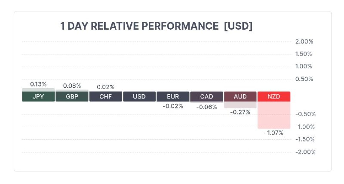Image resolution: width=344 pixels, height=184 pixels.
Task: Select the GBP currency box
Action: (72, 96)
